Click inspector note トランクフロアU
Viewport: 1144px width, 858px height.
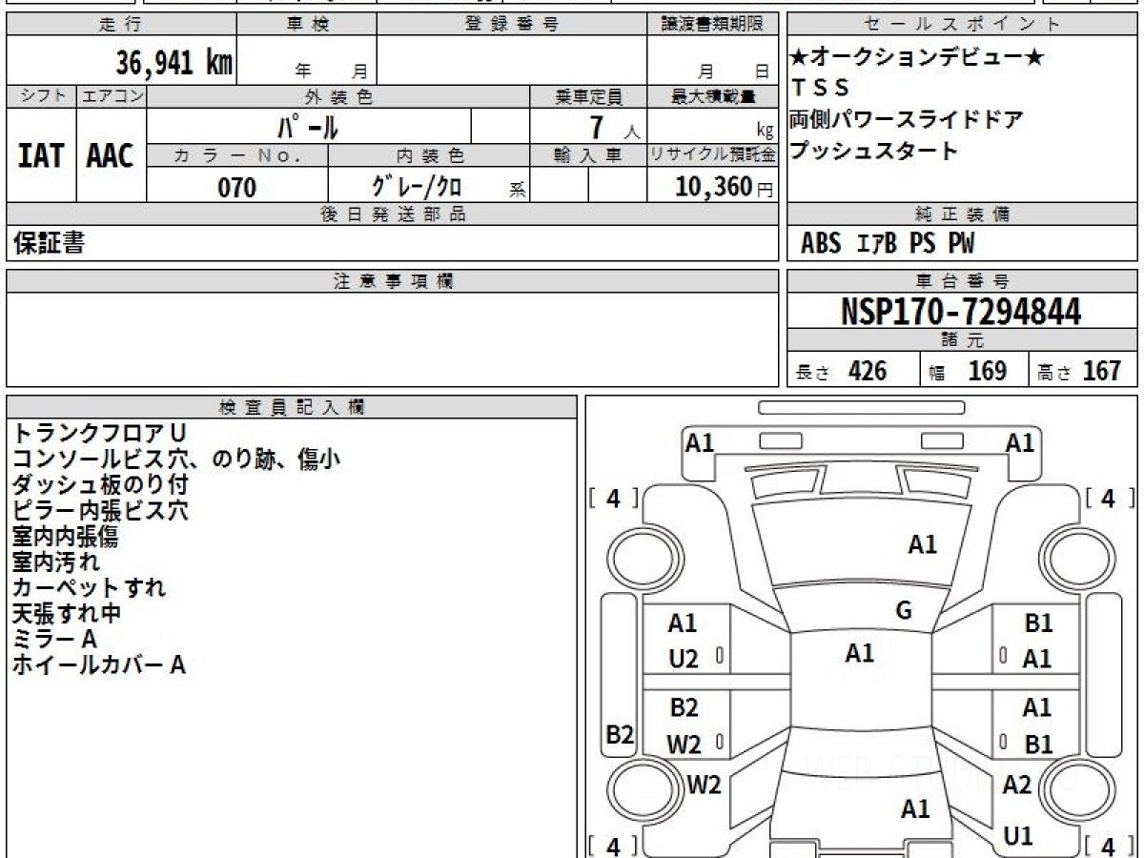tap(99, 433)
